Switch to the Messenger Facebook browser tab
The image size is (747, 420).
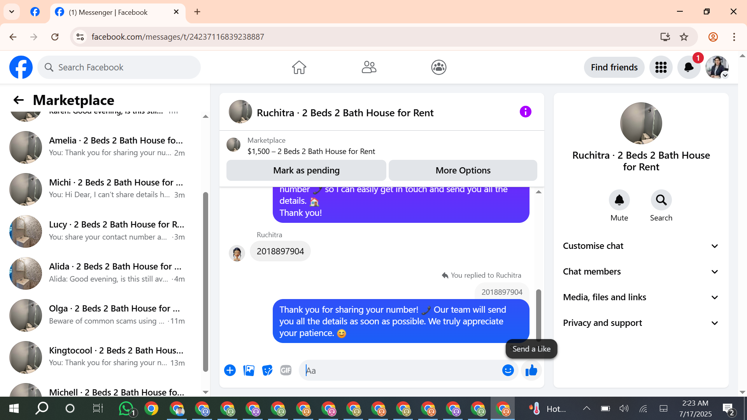(117, 12)
